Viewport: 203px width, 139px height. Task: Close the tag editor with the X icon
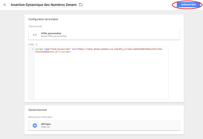[x=5, y=5]
